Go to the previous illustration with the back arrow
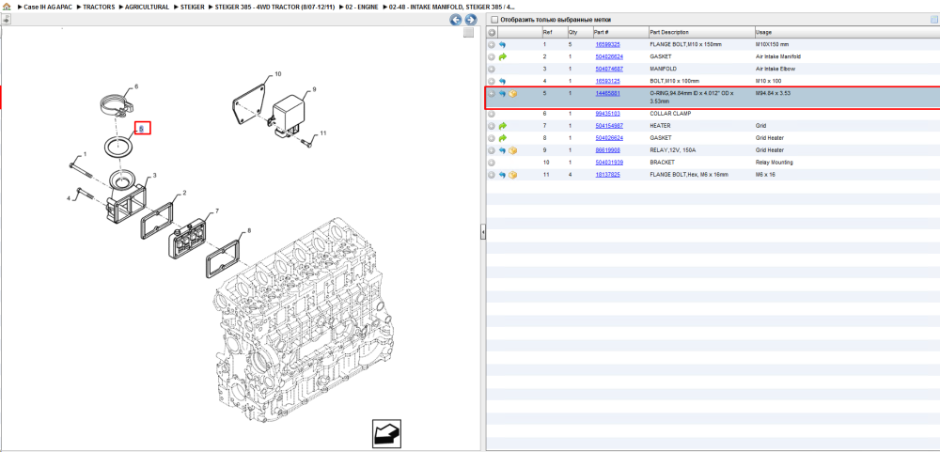The width and height of the screenshot is (940, 452). tap(456, 20)
